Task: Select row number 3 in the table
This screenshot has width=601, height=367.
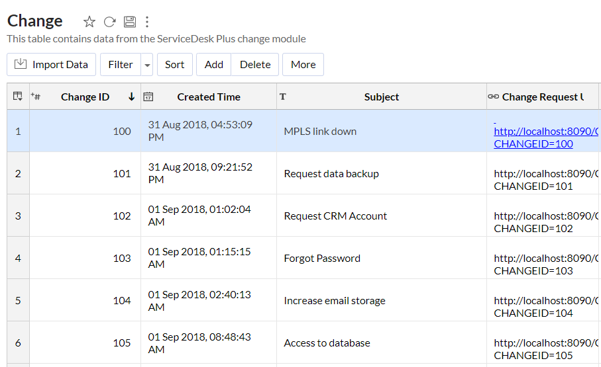Action: (18, 216)
